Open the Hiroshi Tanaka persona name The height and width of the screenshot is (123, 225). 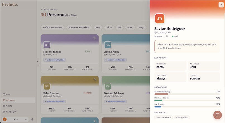click(52, 52)
